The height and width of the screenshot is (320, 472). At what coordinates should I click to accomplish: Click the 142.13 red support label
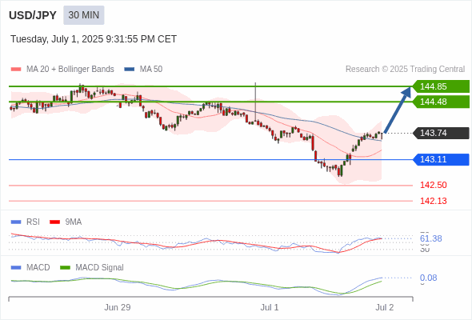click(433, 201)
